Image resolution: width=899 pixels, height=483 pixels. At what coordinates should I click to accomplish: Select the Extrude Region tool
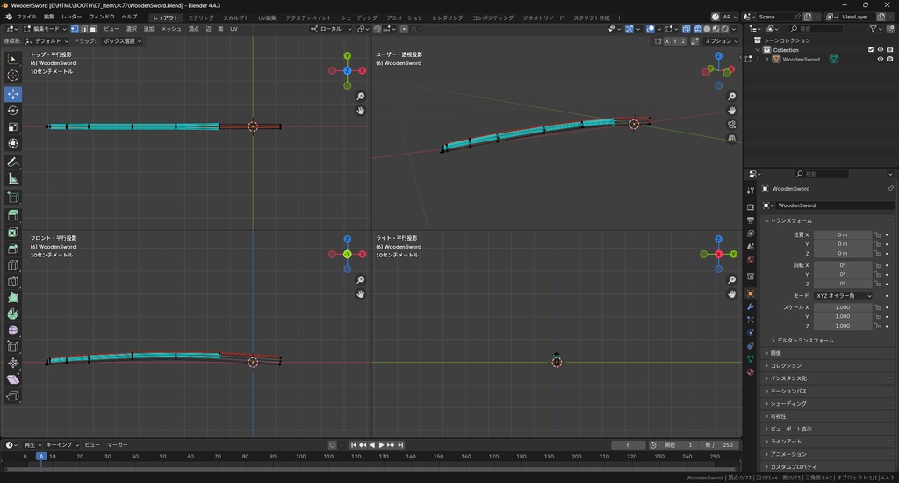point(12,215)
